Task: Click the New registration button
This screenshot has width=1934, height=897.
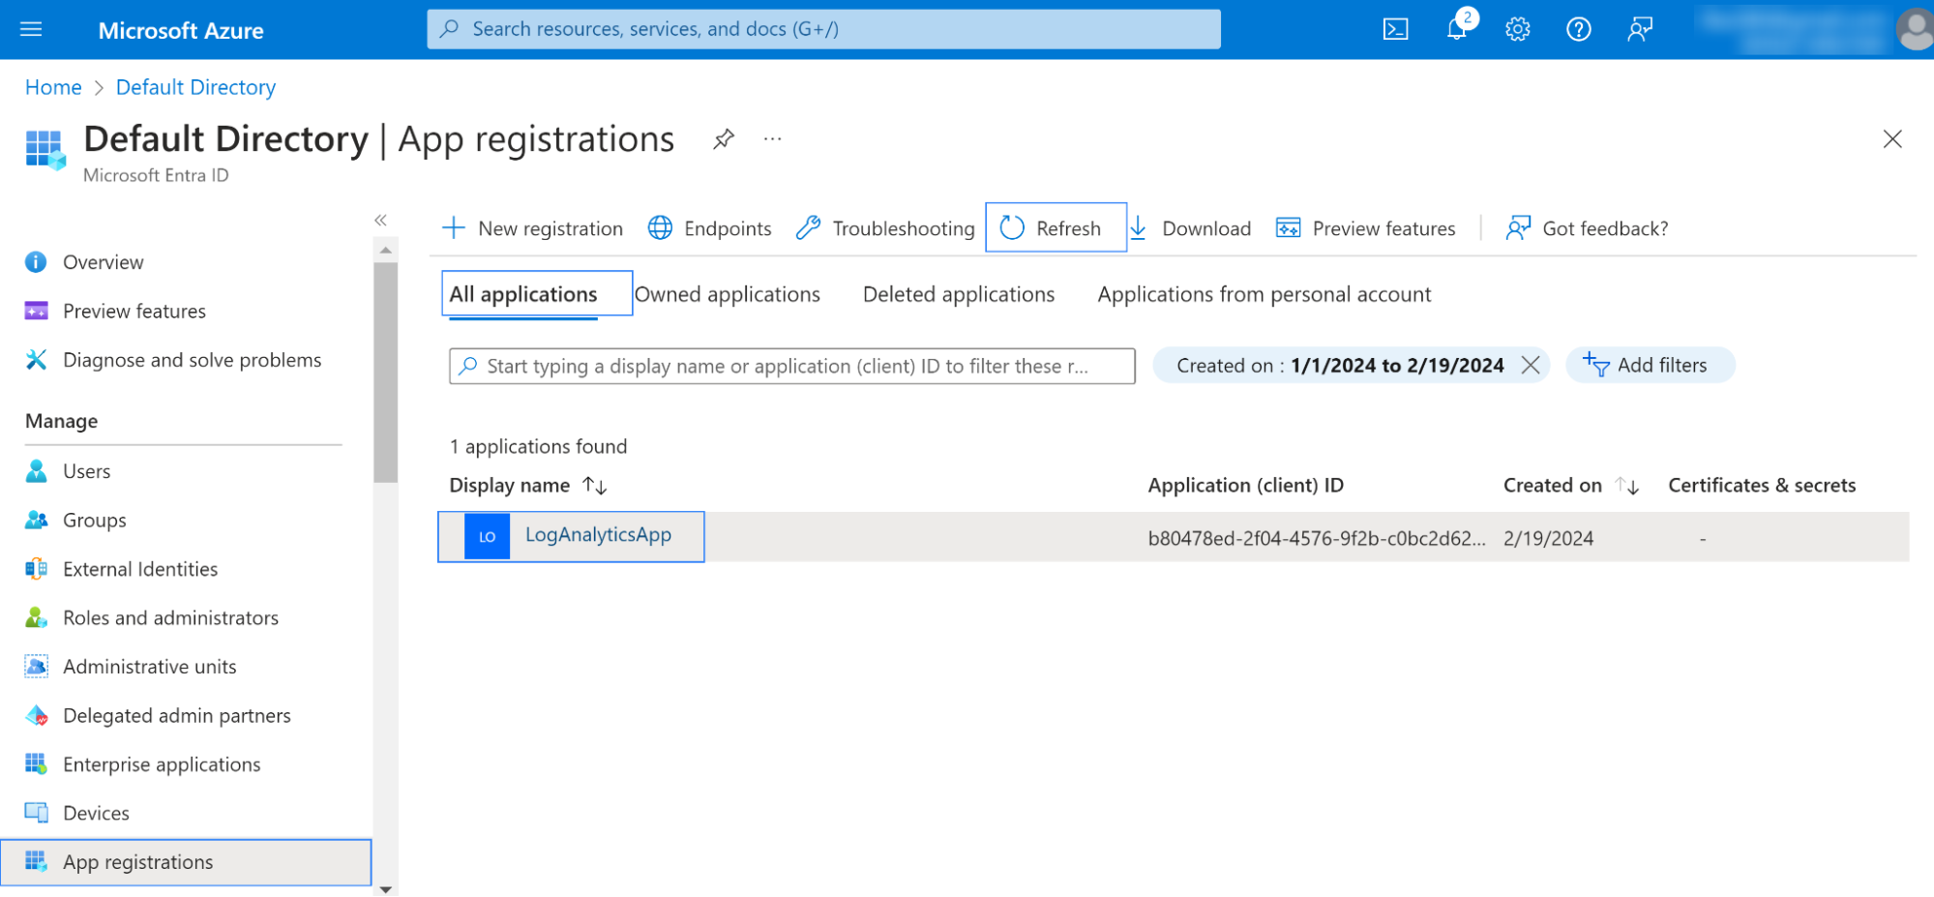Action: tap(533, 228)
